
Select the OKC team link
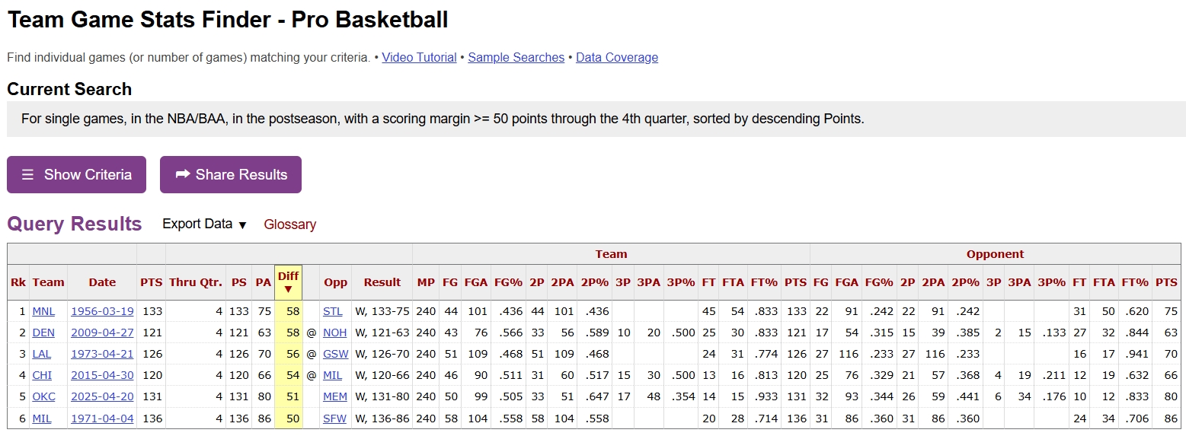(x=43, y=396)
